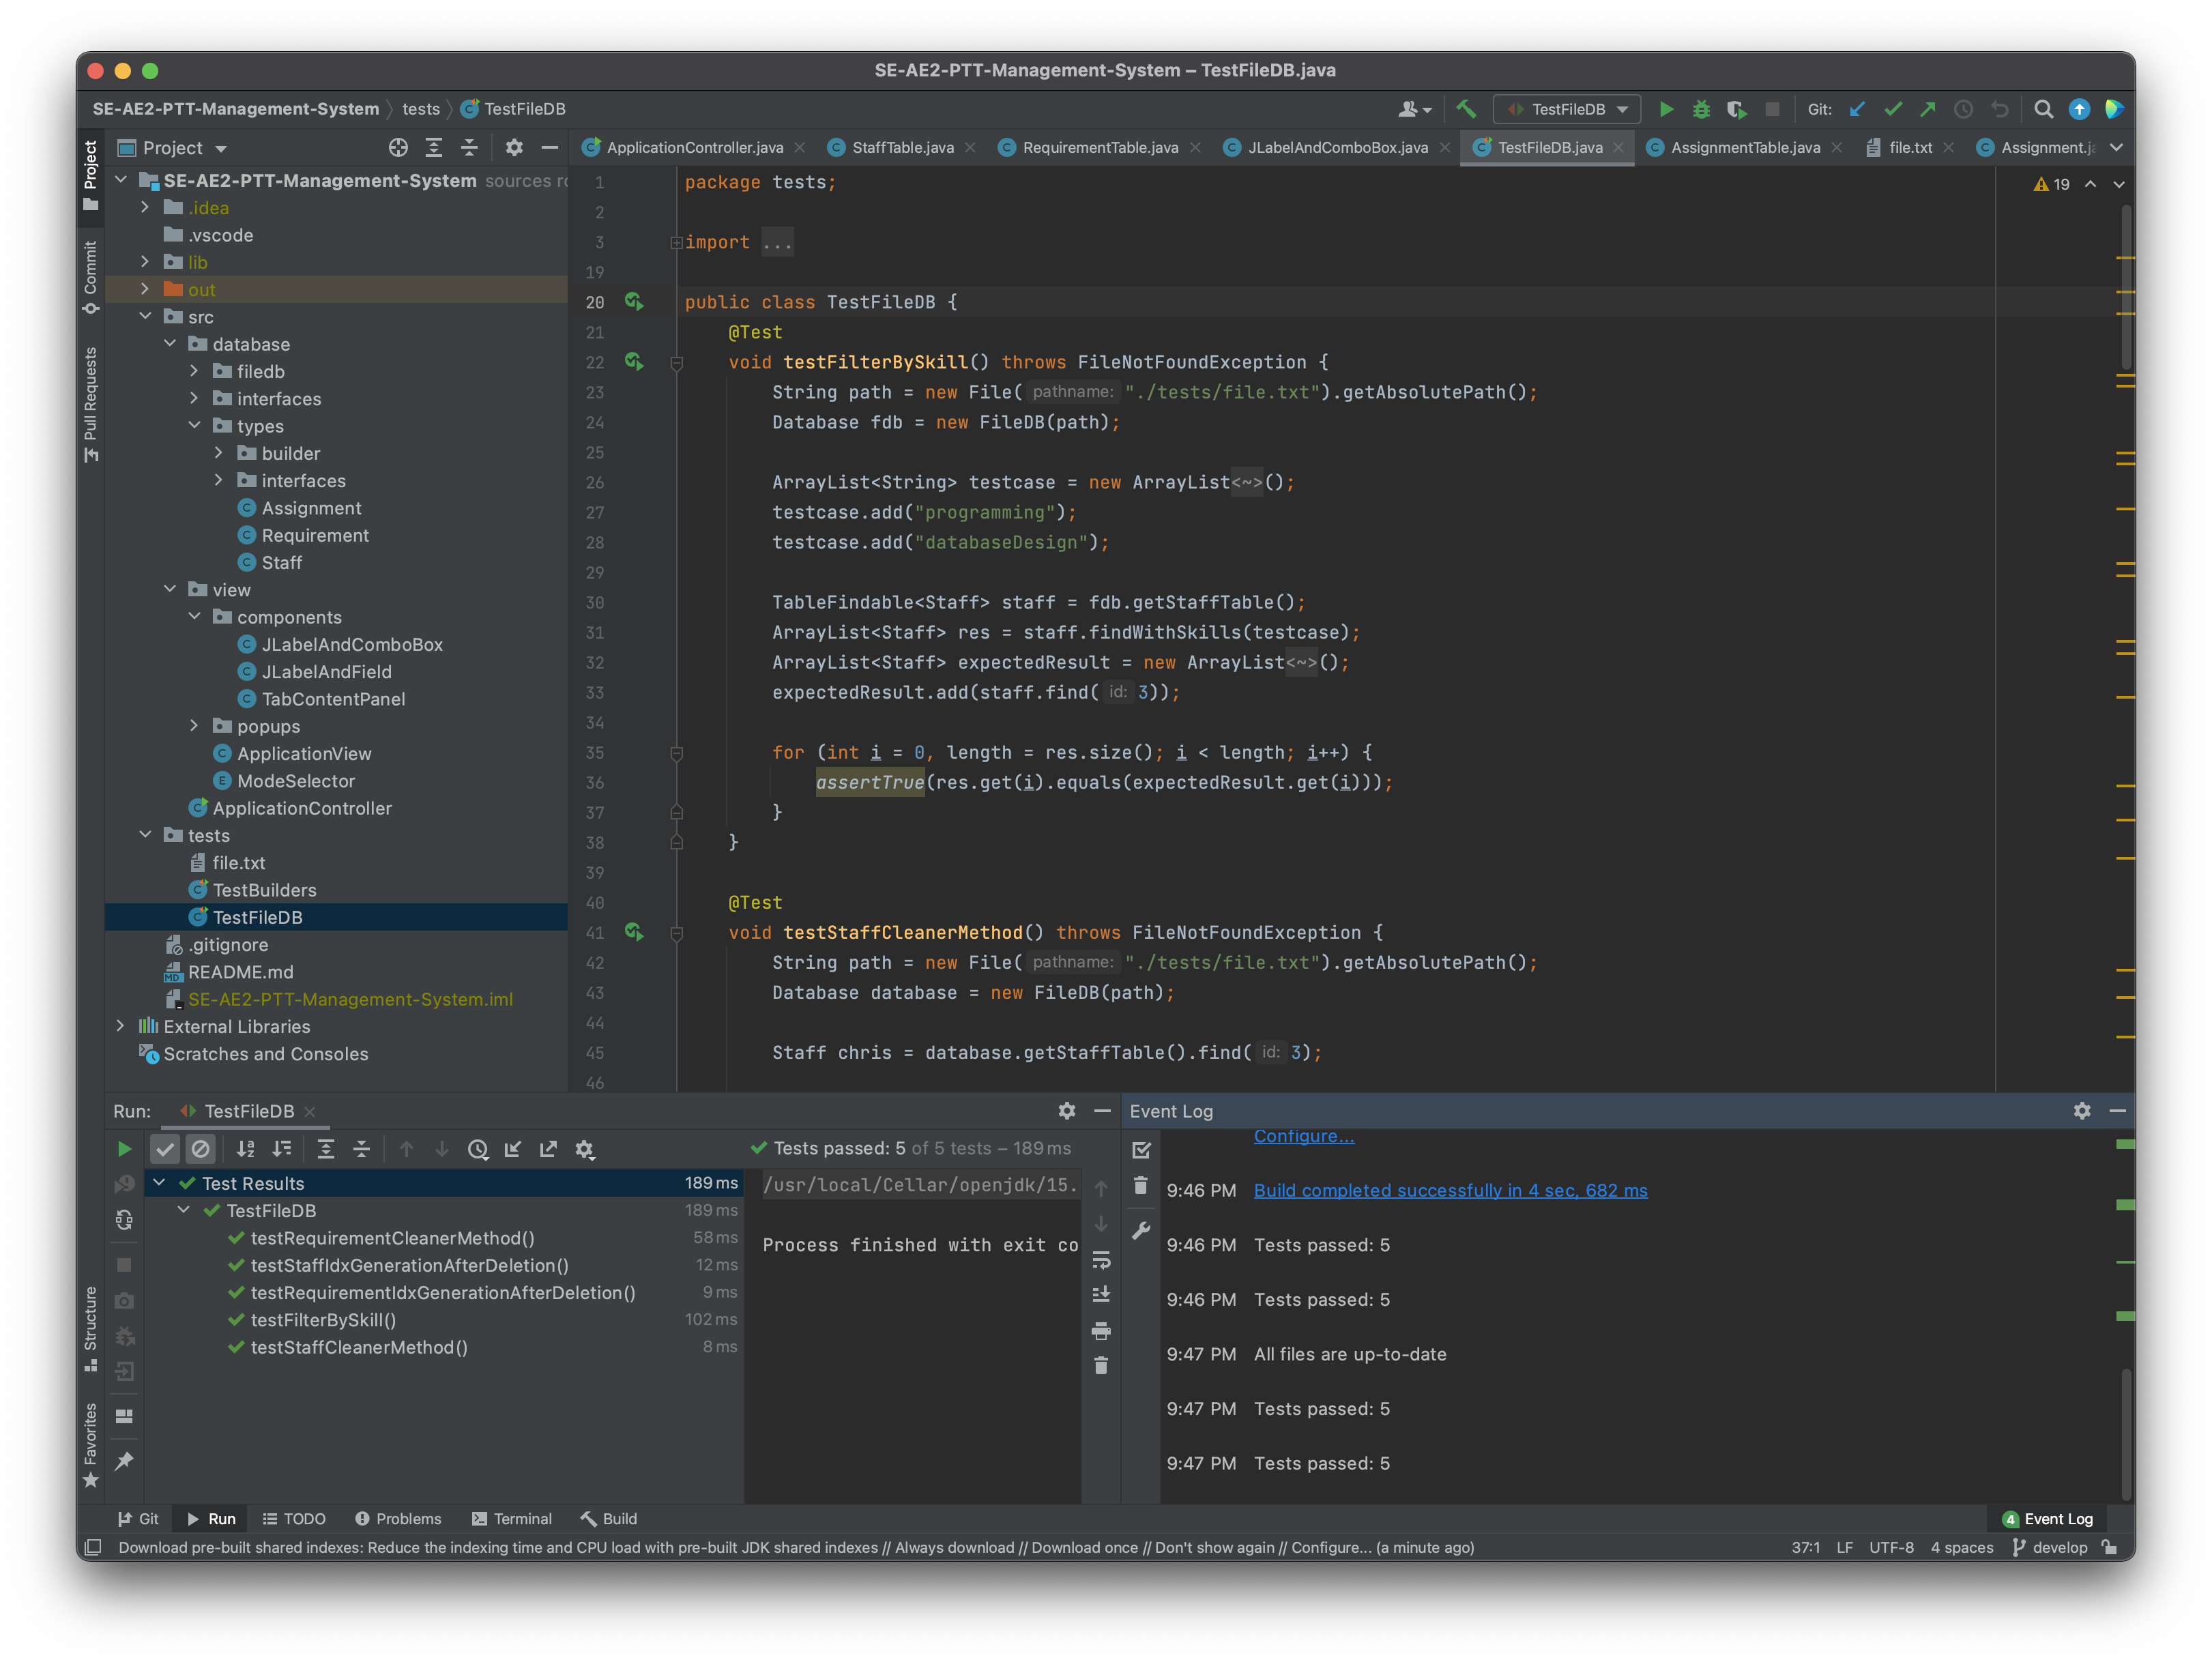2212x1662 pixels.
Task: Build project using hammer icon
Action: [1466, 109]
